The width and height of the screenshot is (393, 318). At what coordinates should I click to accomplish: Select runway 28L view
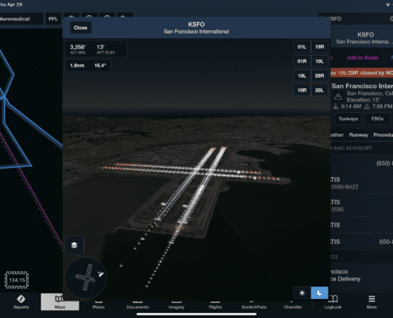[319, 91]
